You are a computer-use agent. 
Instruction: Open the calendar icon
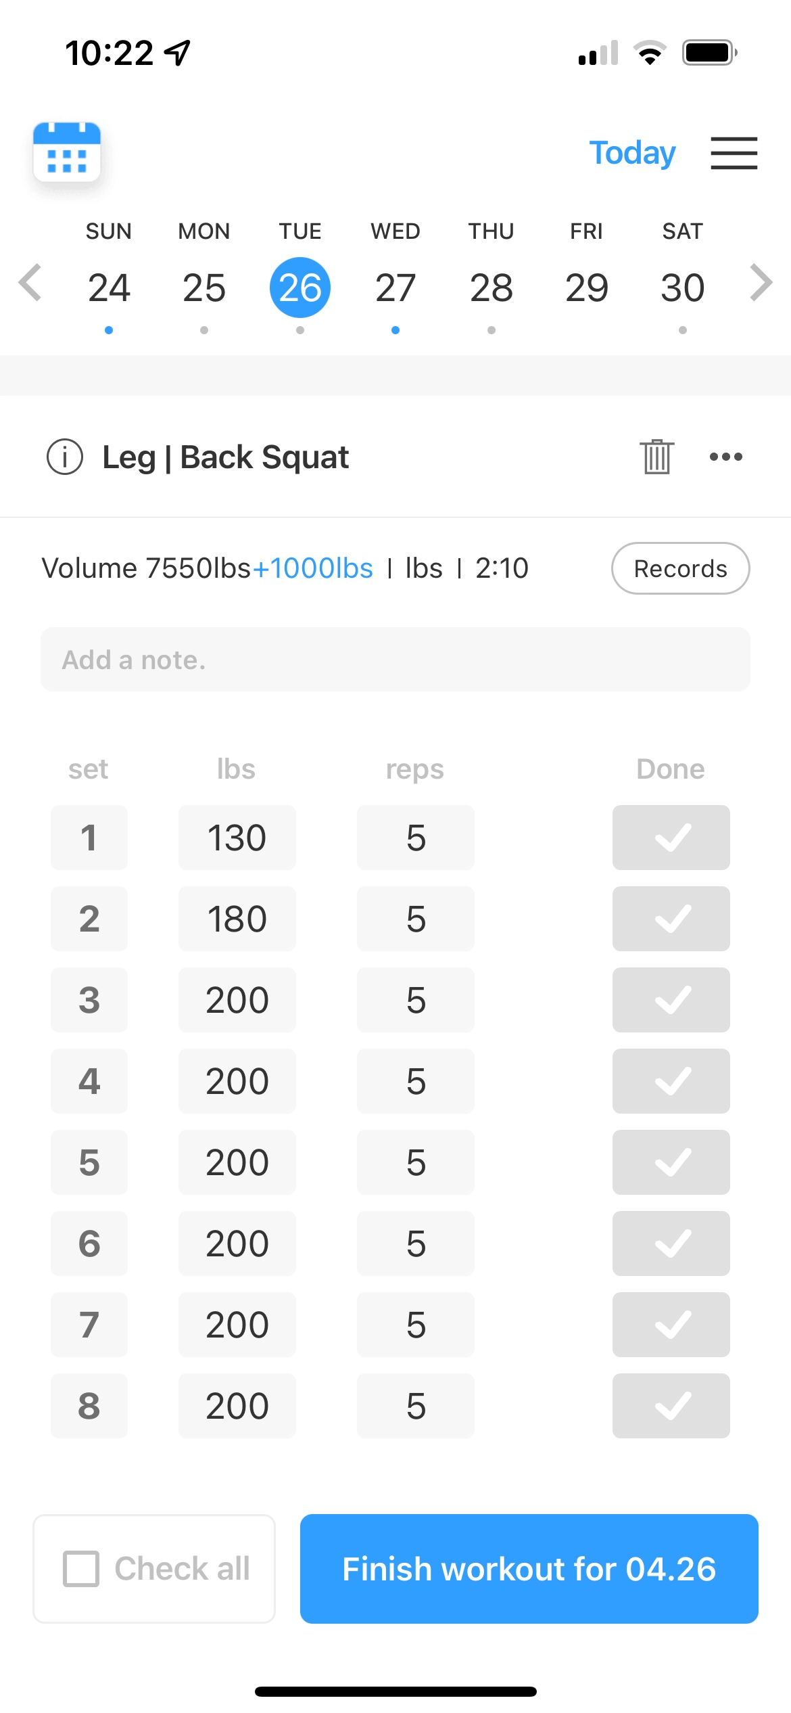(67, 152)
